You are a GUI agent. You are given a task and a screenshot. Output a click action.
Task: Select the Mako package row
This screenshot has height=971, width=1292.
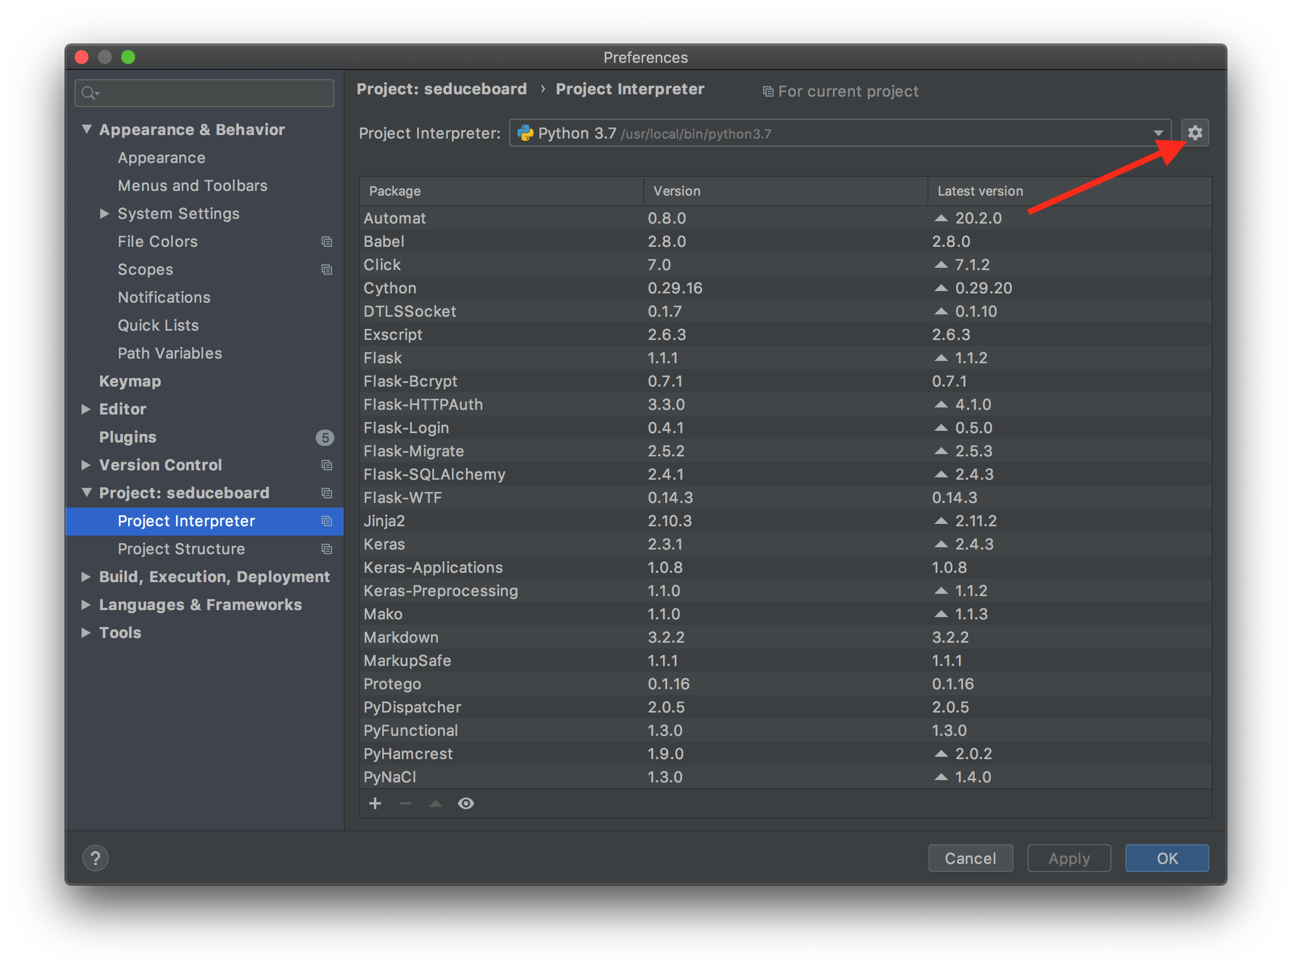tap(785, 614)
